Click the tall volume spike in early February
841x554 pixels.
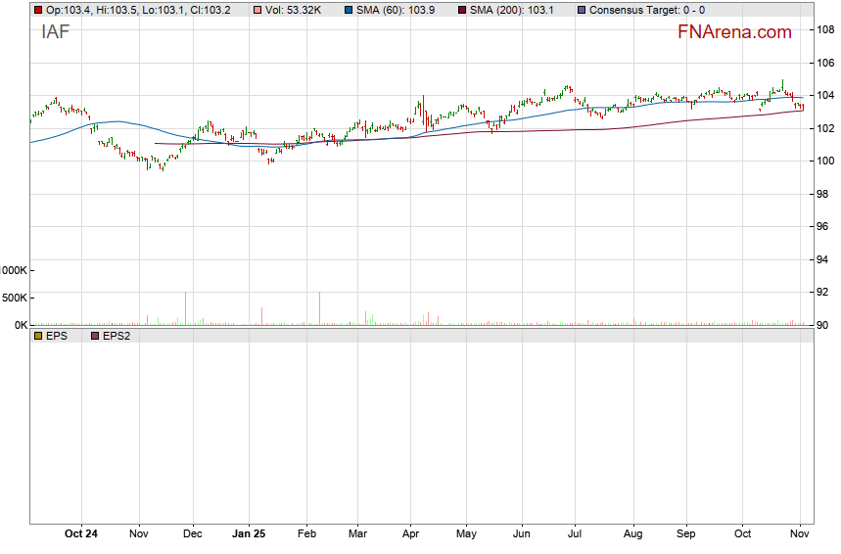coord(319,308)
